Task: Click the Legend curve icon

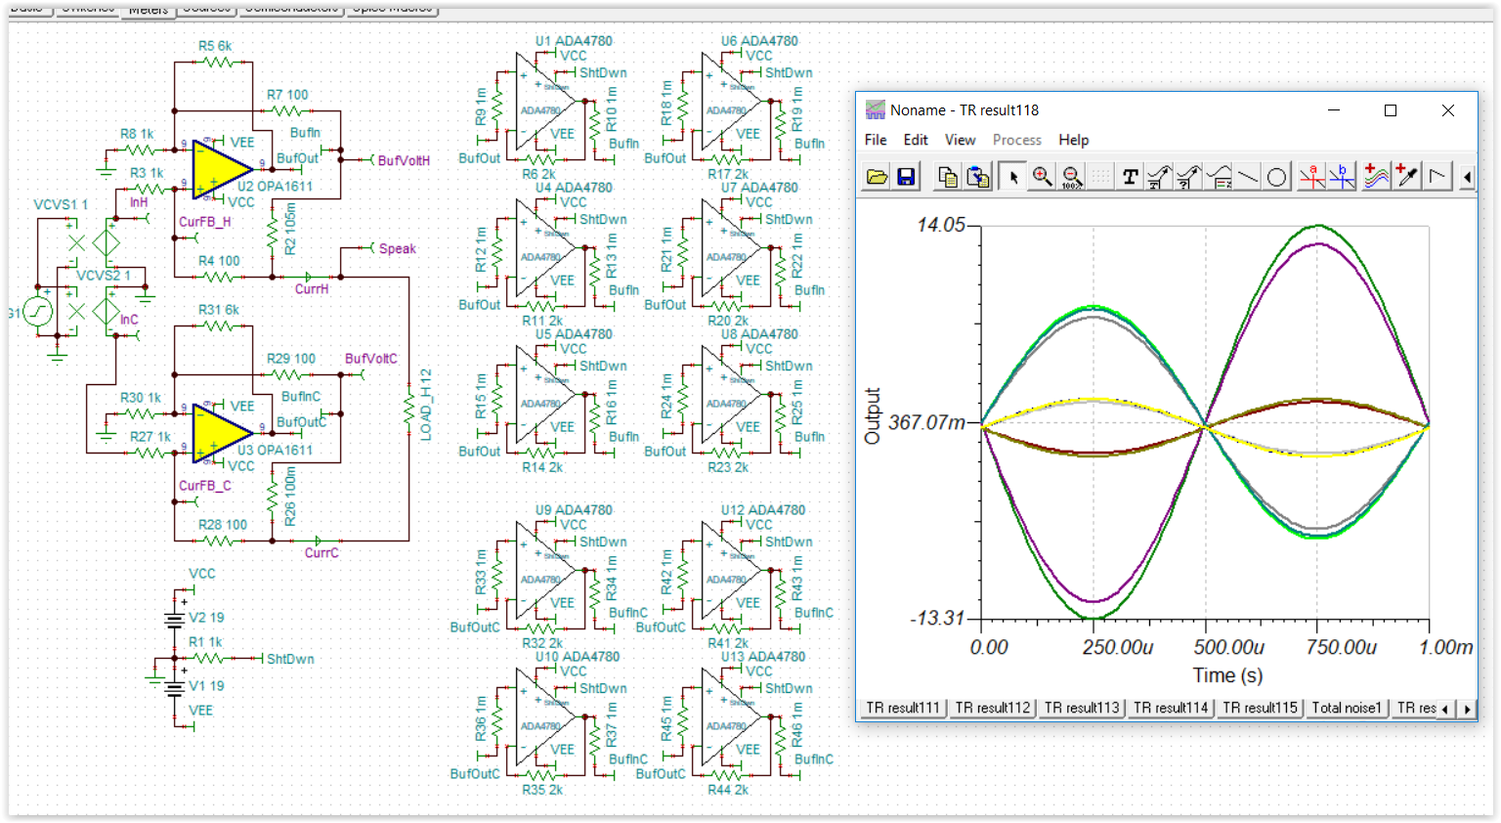Action: (x=1219, y=177)
